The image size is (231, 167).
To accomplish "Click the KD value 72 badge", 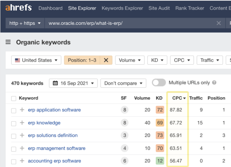I will click(160, 110).
